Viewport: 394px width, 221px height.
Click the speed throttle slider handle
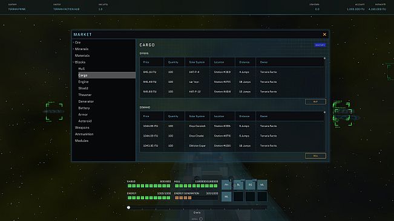(x=129, y=208)
